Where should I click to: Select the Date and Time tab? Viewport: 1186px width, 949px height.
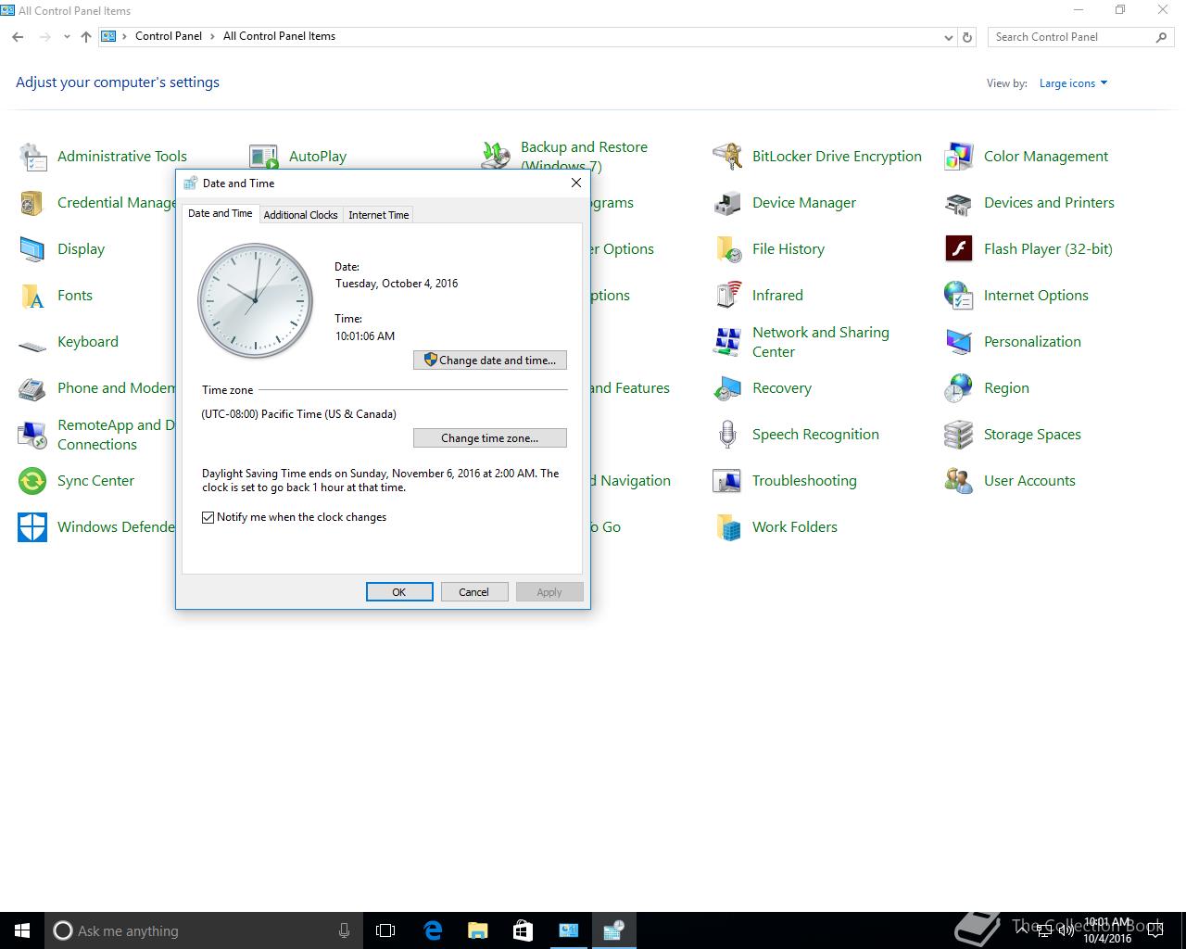tap(220, 213)
